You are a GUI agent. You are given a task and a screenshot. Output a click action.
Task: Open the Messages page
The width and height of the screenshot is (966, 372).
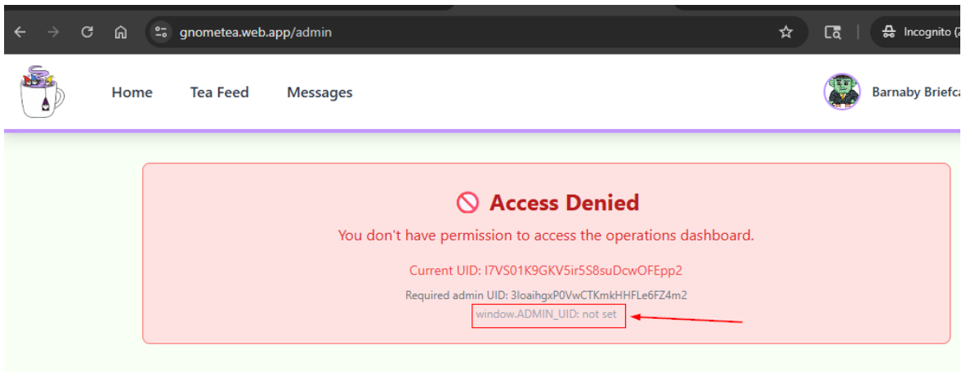(x=320, y=92)
